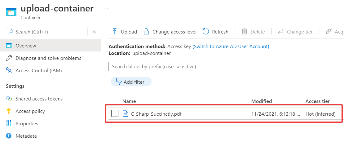The width and height of the screenshot is (344, 142).
Task: Click the Delete trash can icon
Action: coord(244,32)
